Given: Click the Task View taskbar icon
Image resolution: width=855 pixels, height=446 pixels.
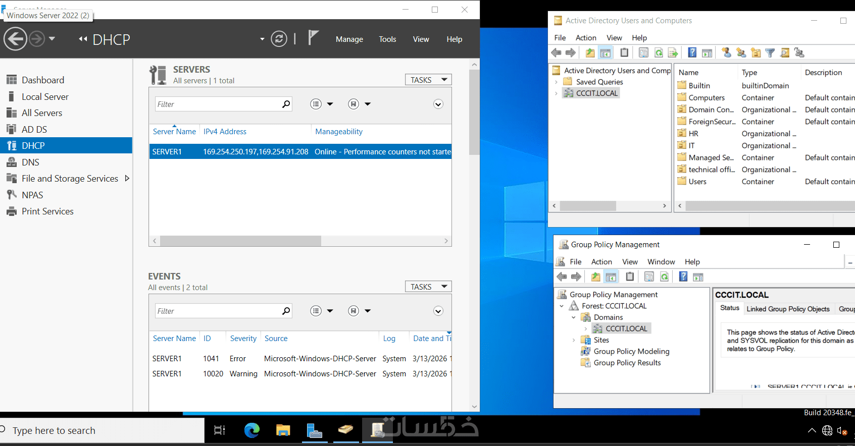Looking at the screenshot, I should click(x=220, y=430).
